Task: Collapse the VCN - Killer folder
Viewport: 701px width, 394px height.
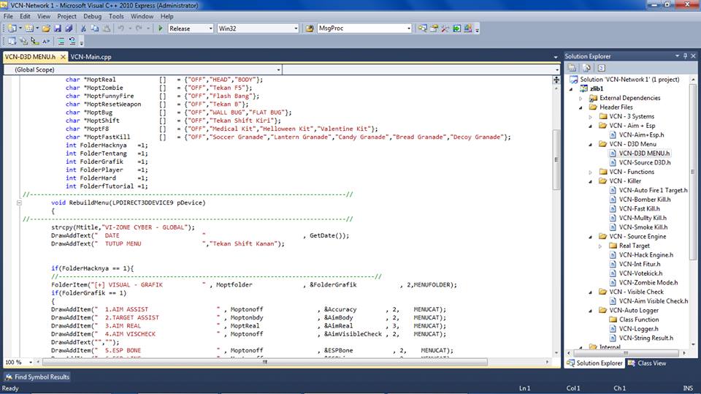Action: point(591,181)
